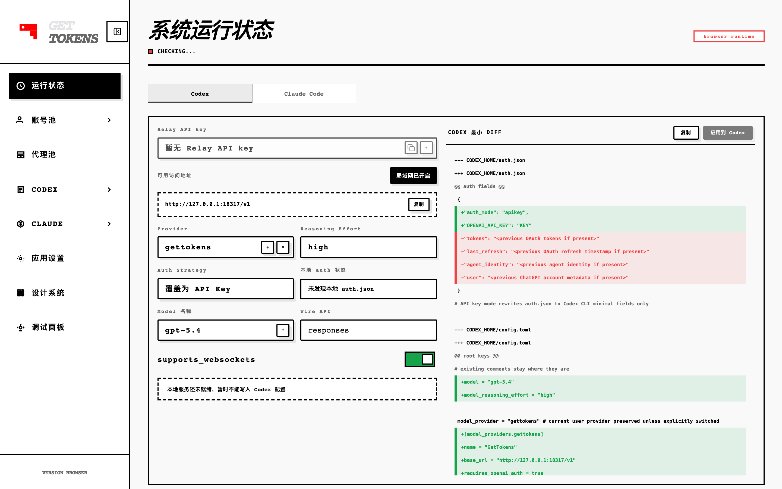Screen dimensions: 782x489
Task: Open the Reasoning Effort dropdown showing high
Action: (x=368, y=247)
